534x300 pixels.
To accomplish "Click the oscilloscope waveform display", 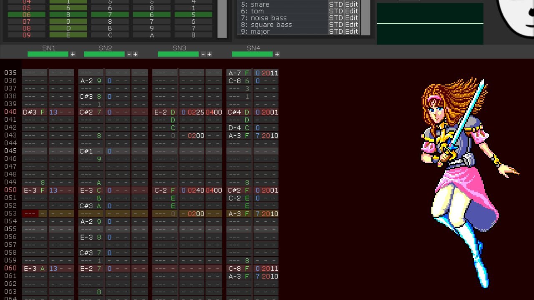I will pos(430,23).
